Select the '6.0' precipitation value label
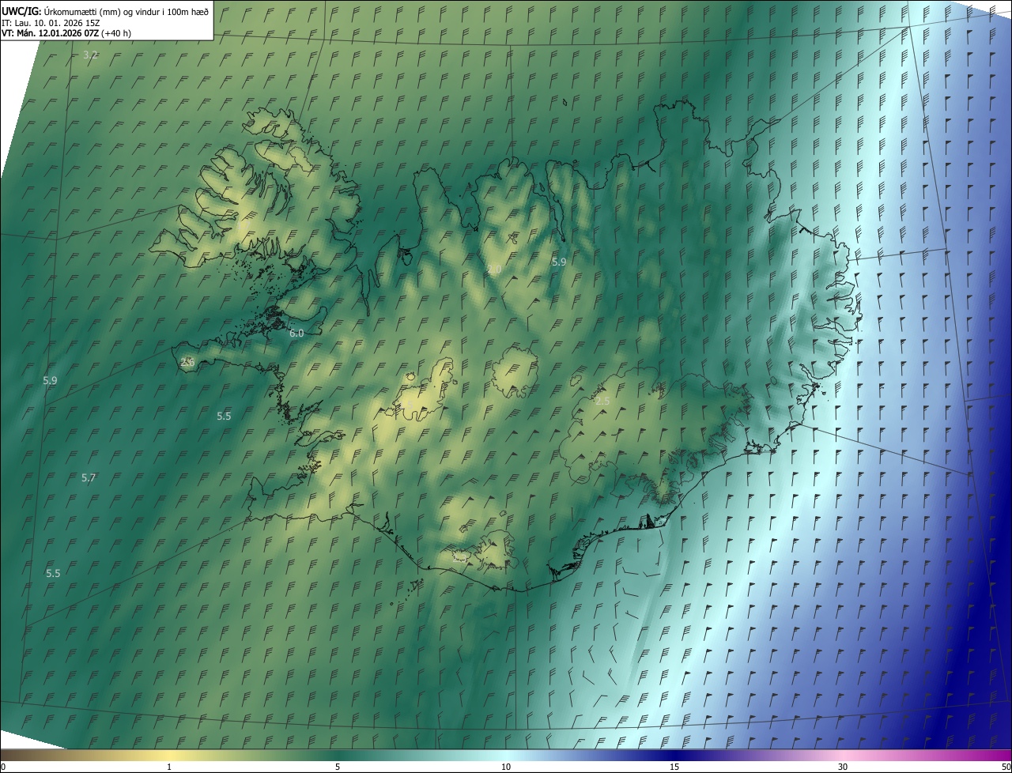The width and height of the screenshot is (1012, 773). click(296, 334)
